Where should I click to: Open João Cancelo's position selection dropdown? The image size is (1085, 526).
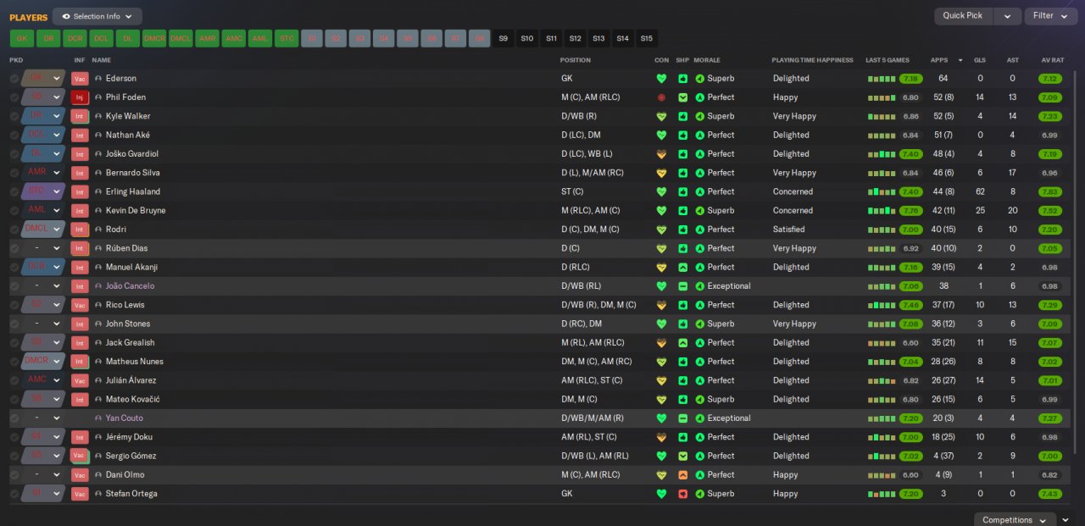tap(44, 286)
